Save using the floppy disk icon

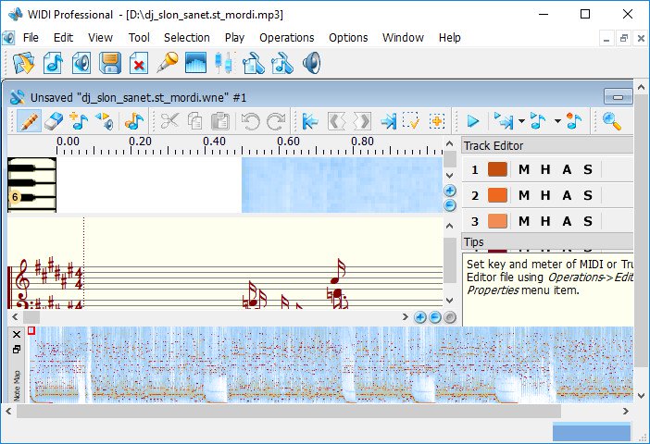[110, 64]
